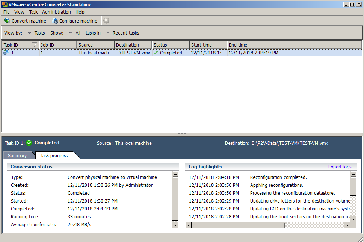Click the Conversion status vertical scrollbar thumb
Screen dimensions: 364x242
pos(175,199)
